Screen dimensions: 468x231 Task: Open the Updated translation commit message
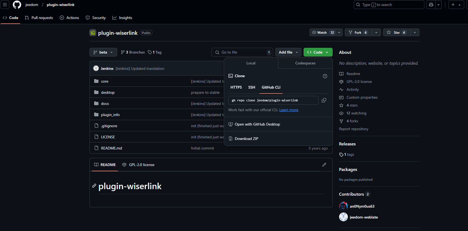(x=140, y=68)
